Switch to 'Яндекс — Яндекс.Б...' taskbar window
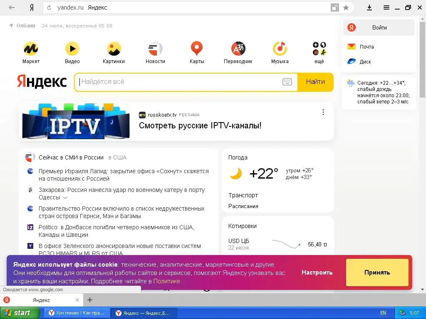This screenshot has height=319, width=426. tap(144, 313)
